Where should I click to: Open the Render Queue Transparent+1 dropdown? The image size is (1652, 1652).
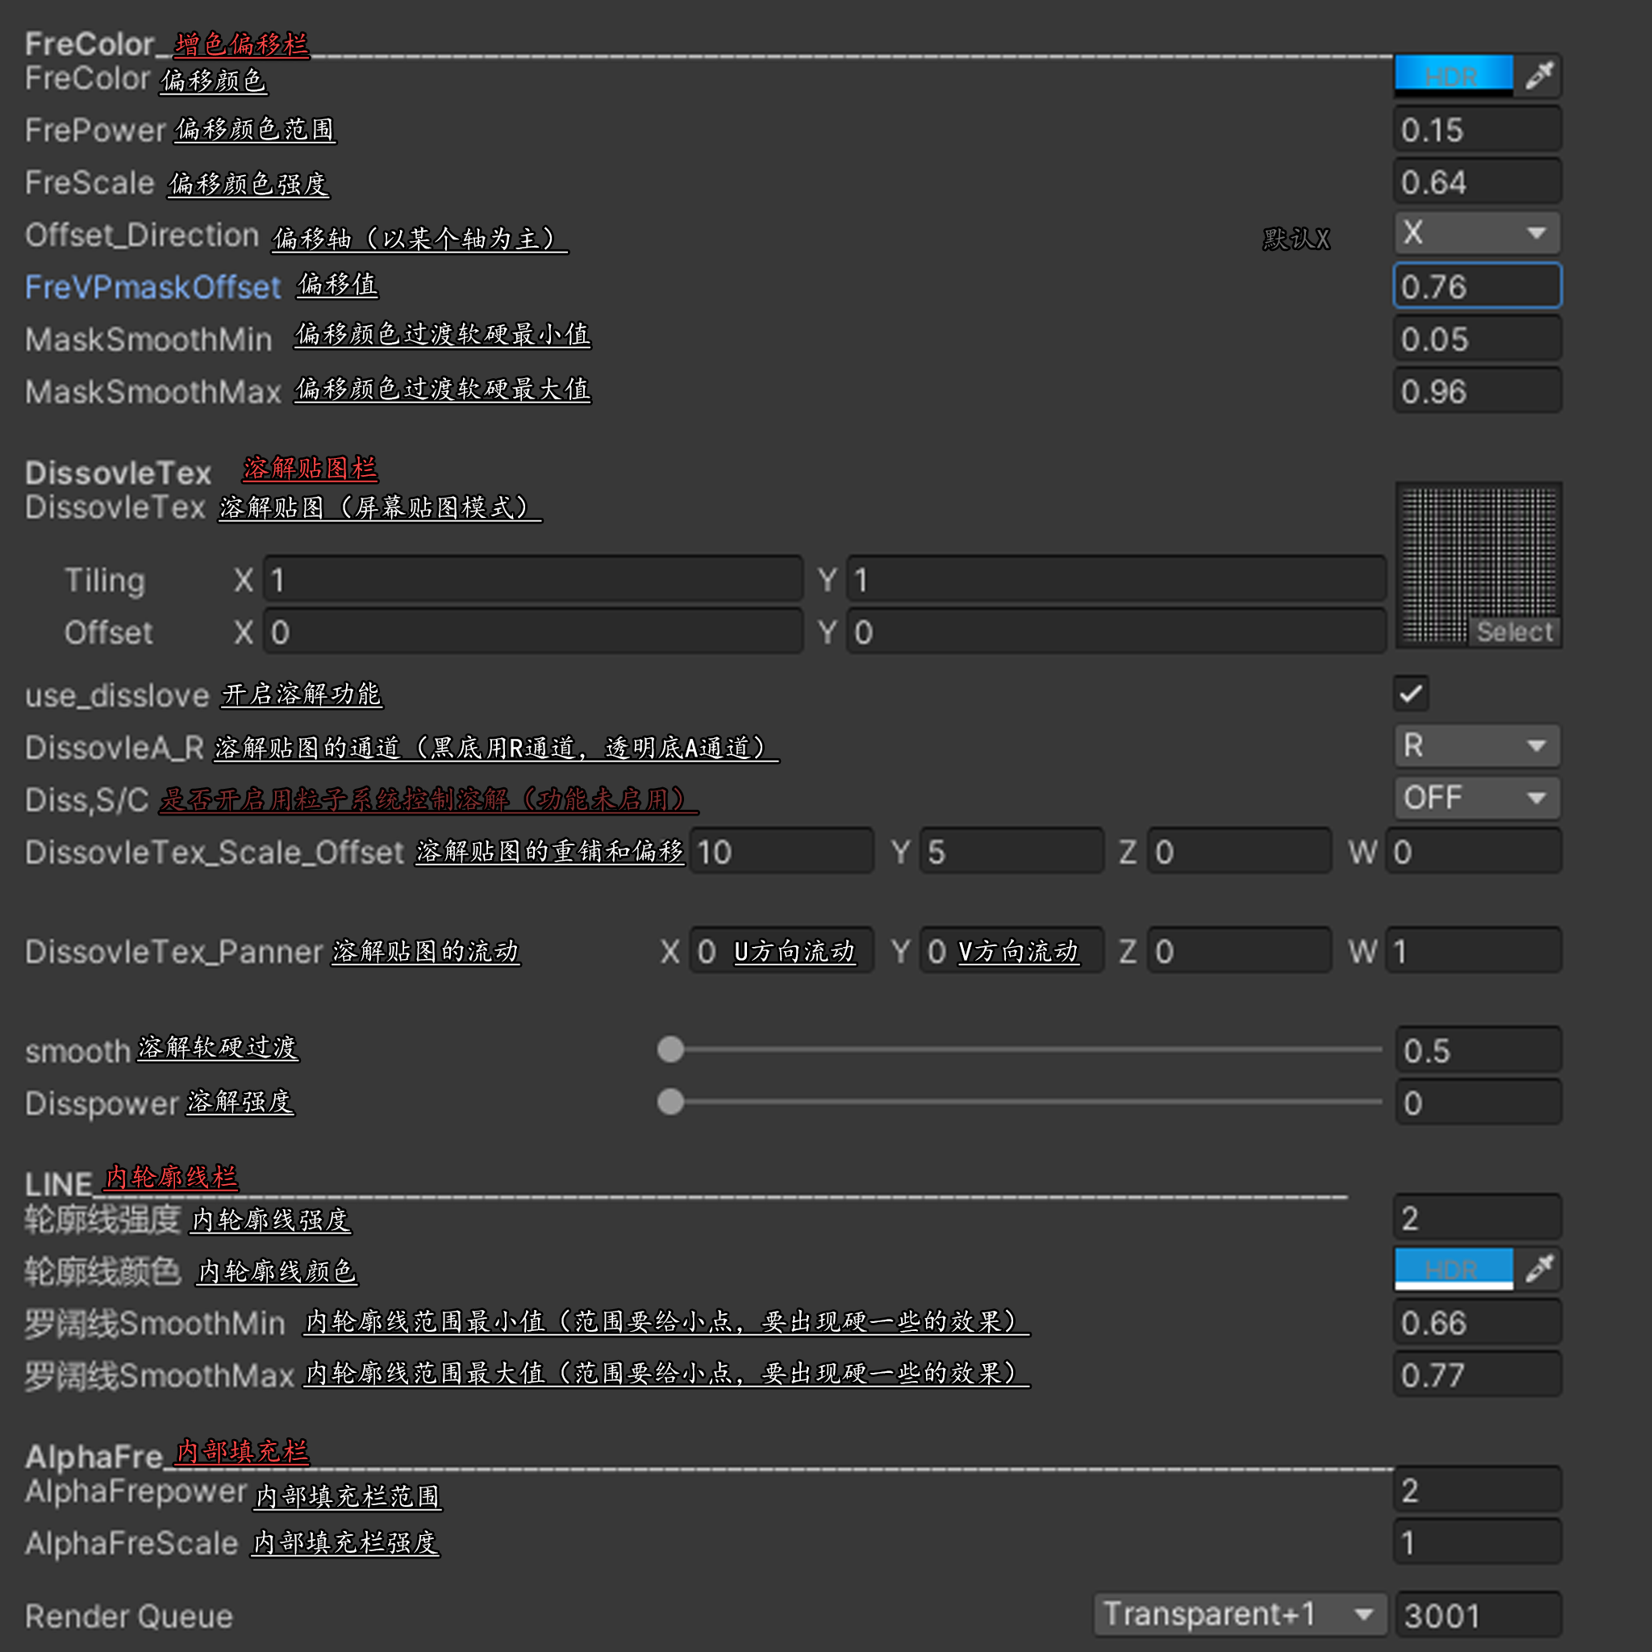[1239, 1614]
